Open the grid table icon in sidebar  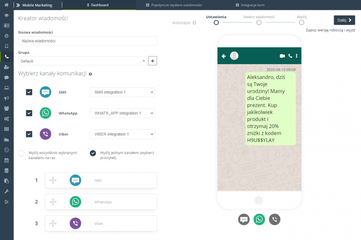[x=6, y=129]
